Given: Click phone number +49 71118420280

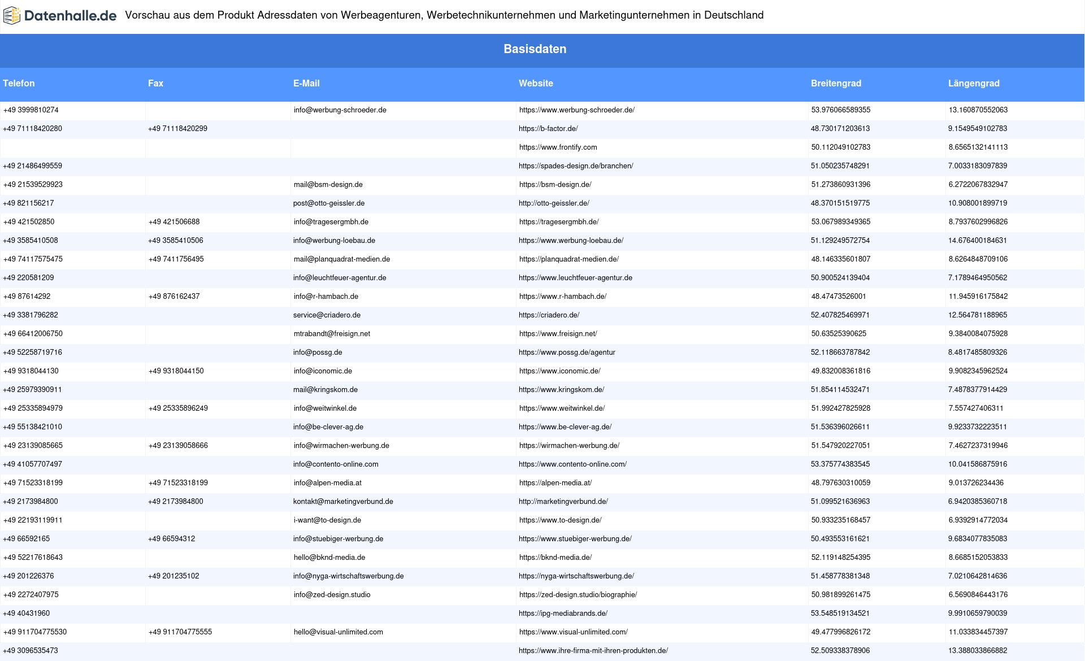Looking at the screenshot, I should click(x=32, y=129).
